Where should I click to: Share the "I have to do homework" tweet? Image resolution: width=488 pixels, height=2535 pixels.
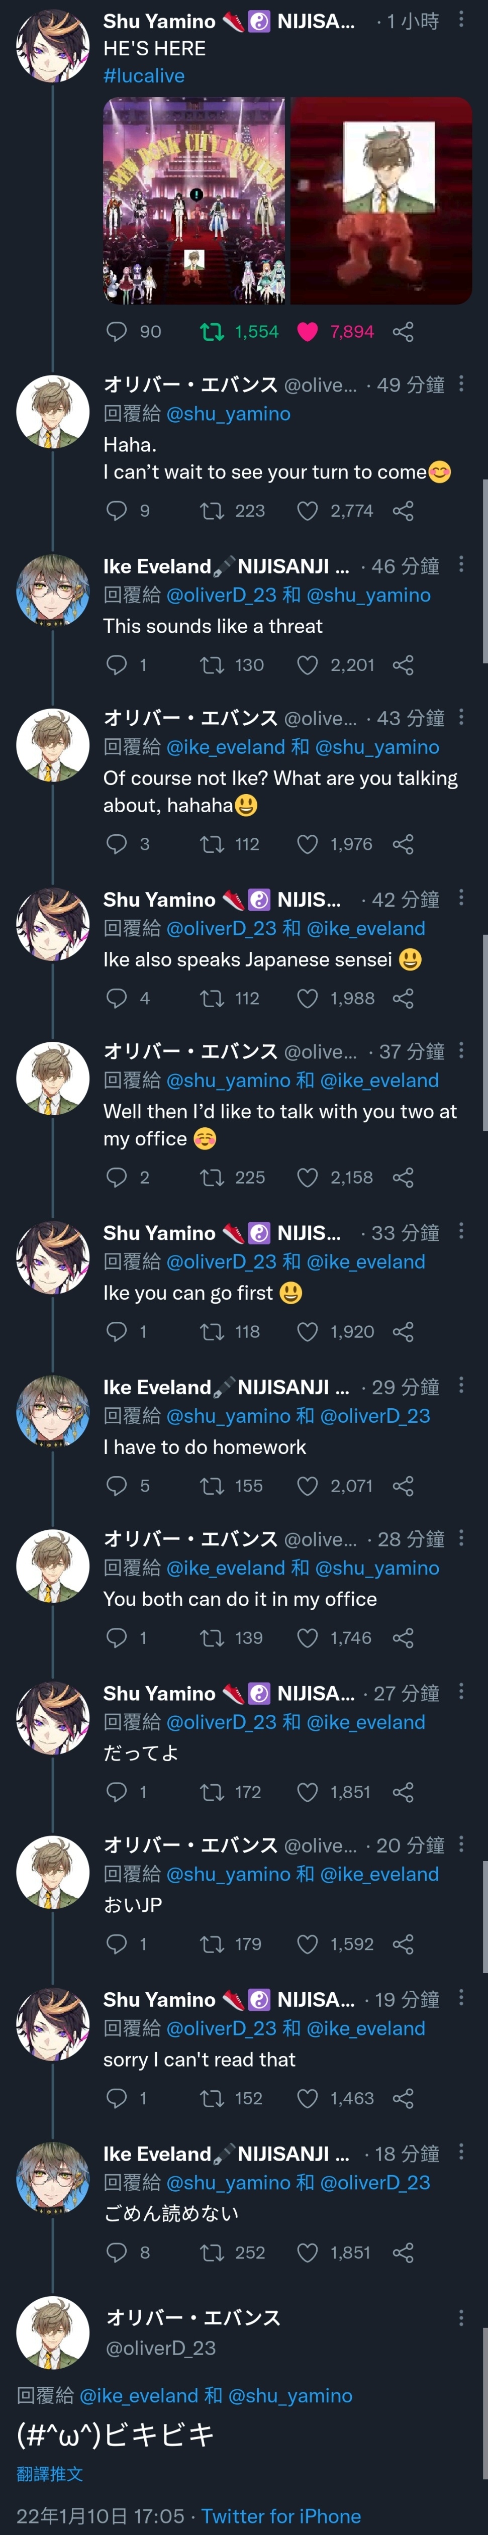click(404, 1486)
